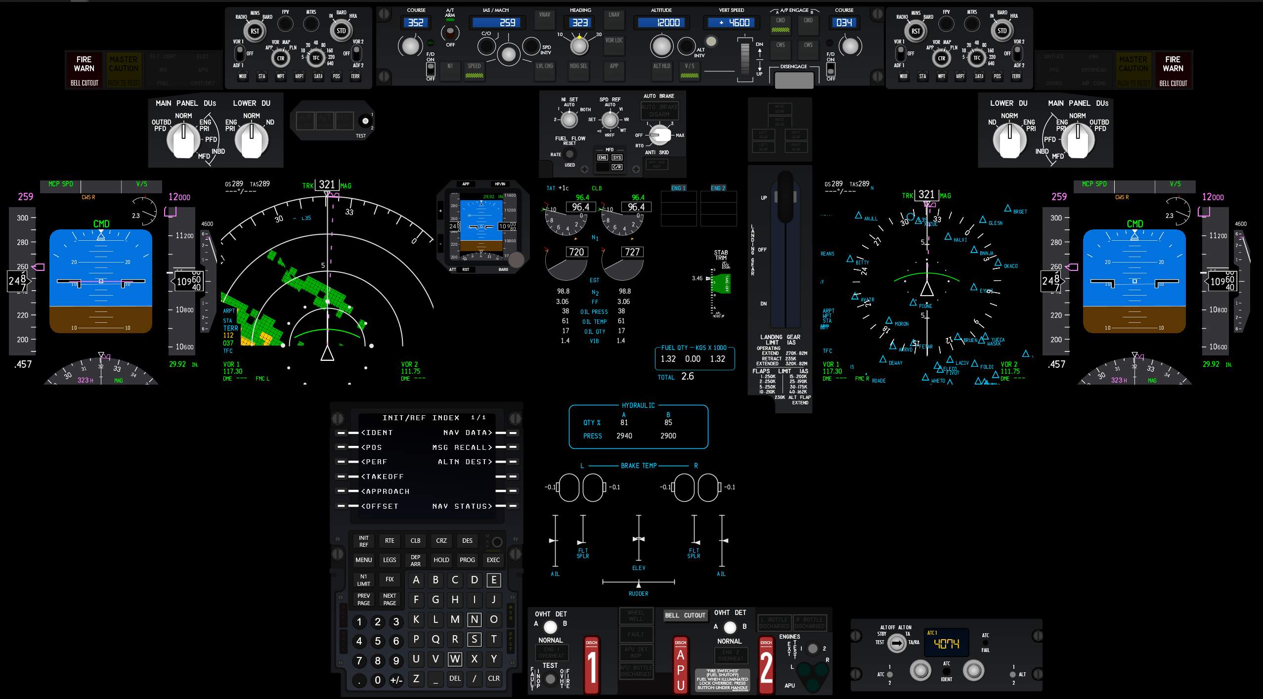
Task: Move the landing gear lever
Action: click(x=785, y=198)
